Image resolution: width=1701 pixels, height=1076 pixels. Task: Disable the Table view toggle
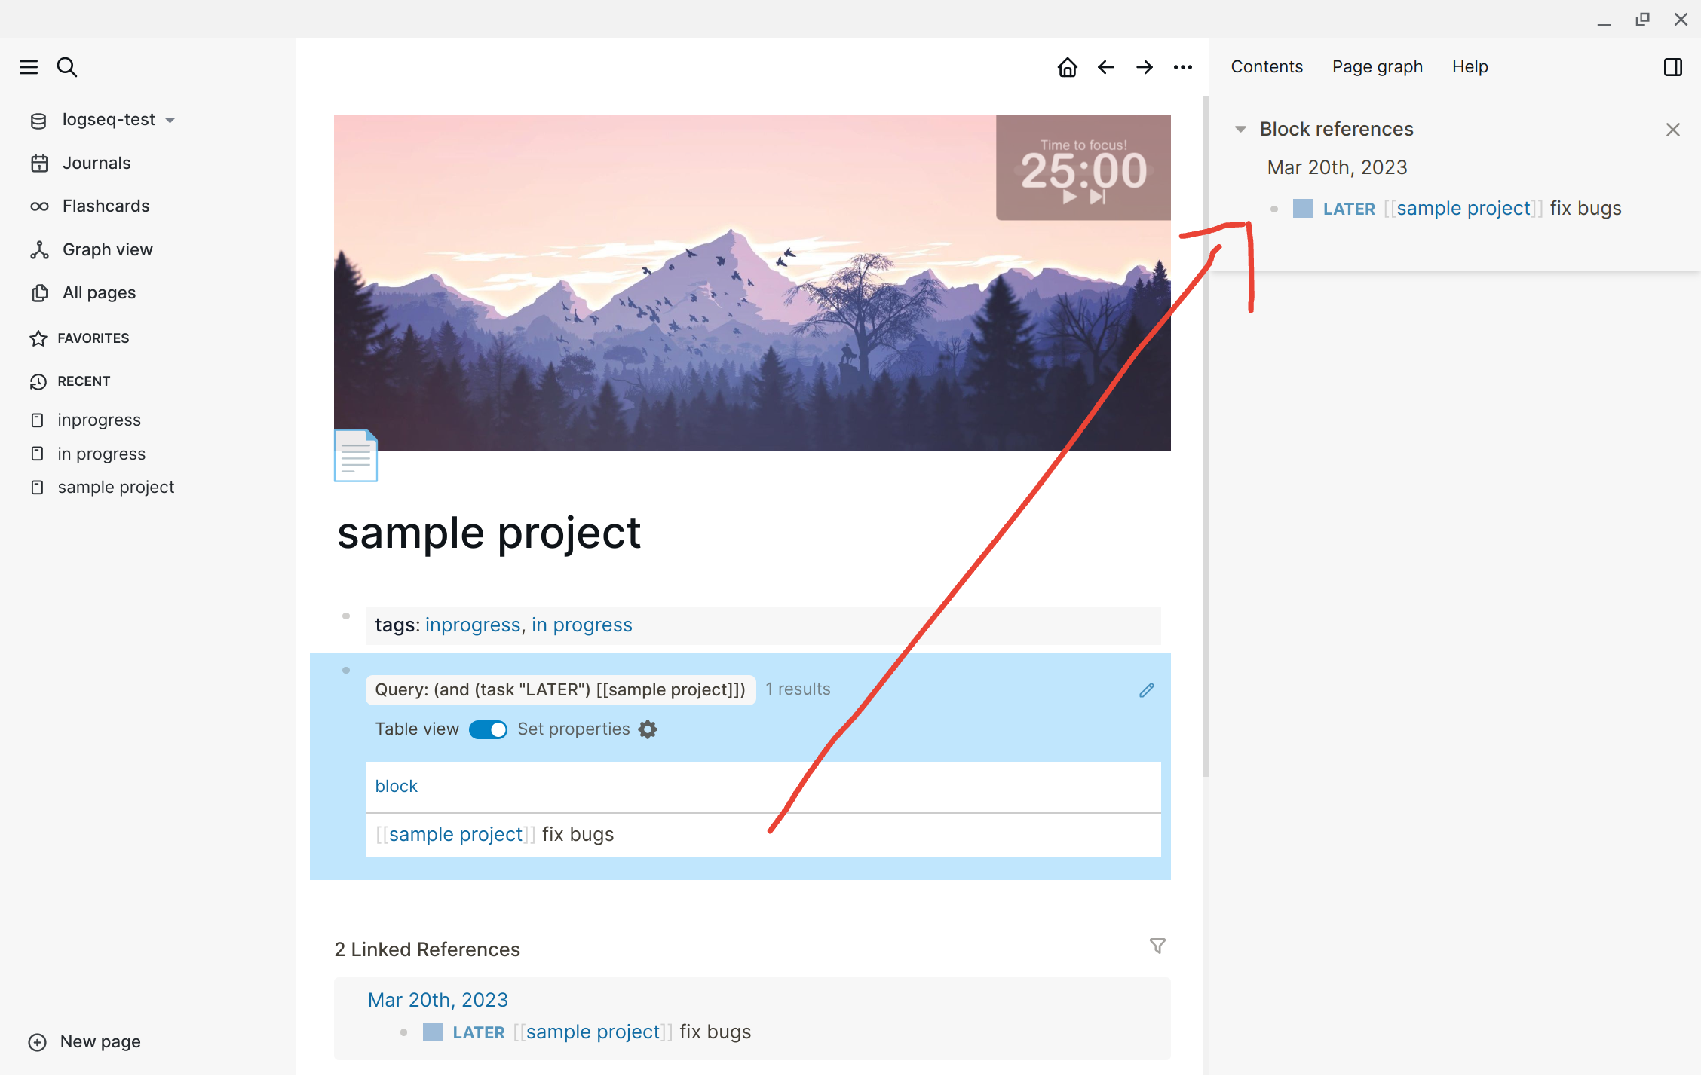[x=488, y=729]
